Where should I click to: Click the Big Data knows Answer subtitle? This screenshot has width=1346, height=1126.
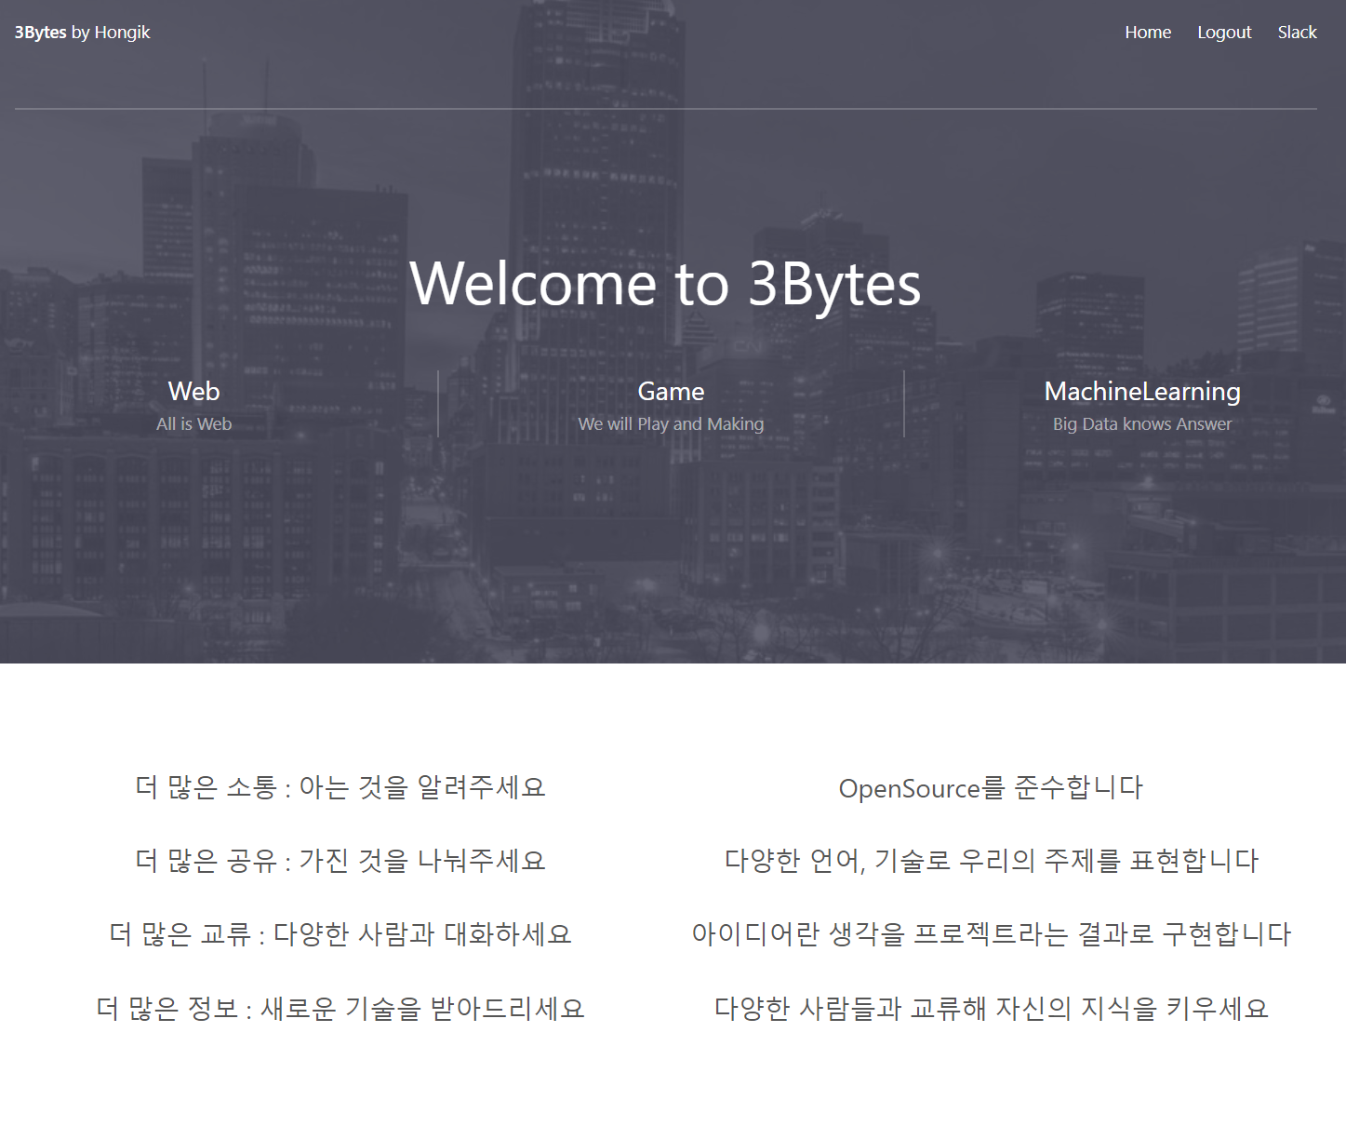[x=1141, y=424]
